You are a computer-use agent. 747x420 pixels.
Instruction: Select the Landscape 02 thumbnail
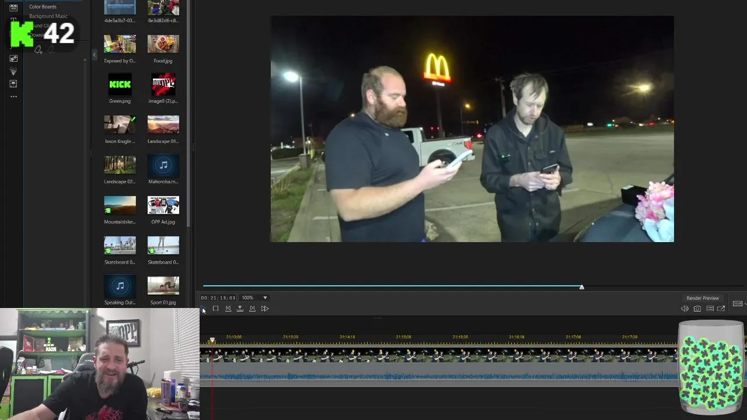pyautogui.click(x=120, y=165)
